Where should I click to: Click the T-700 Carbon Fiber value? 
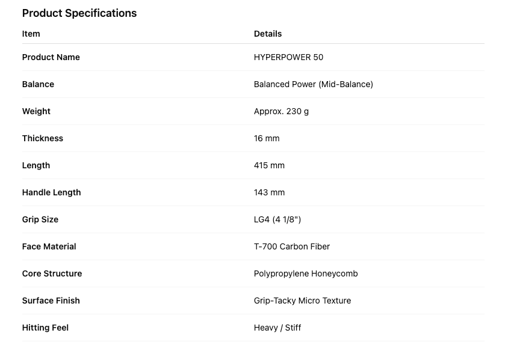point(292,246)
